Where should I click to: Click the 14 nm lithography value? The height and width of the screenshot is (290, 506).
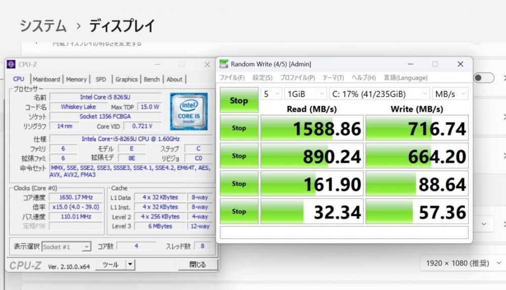(65, 126)
